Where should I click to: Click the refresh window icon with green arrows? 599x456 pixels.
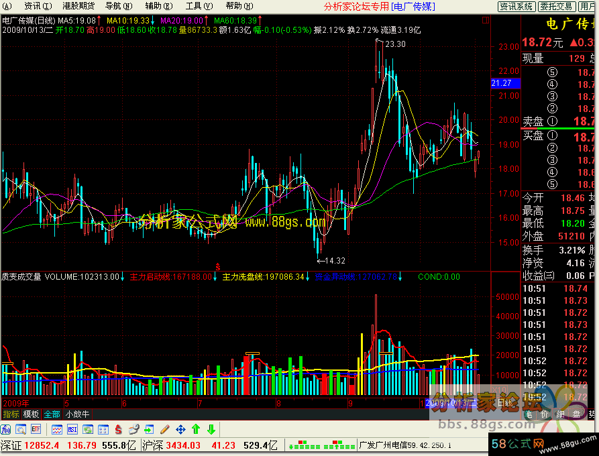pos(88,430)
